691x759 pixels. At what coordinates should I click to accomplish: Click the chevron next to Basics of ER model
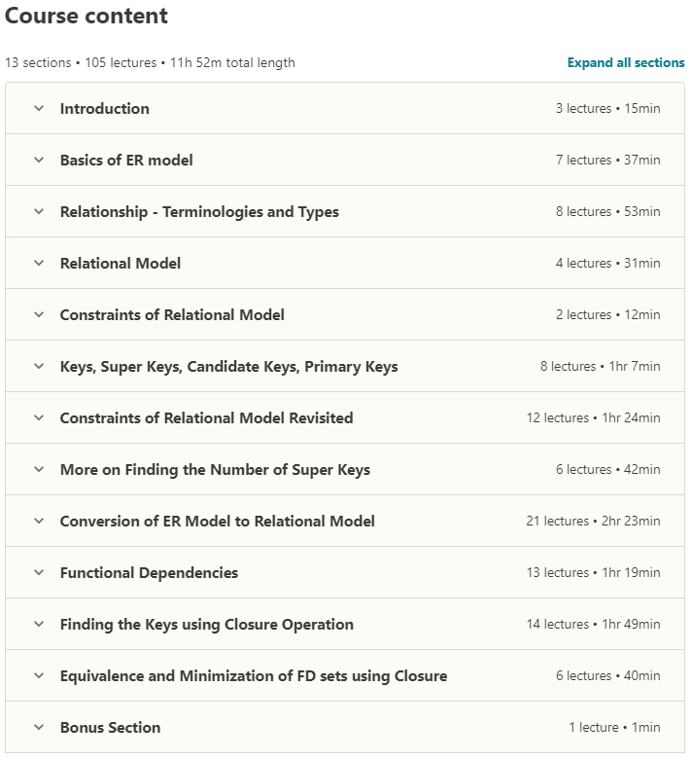(39, 161)
